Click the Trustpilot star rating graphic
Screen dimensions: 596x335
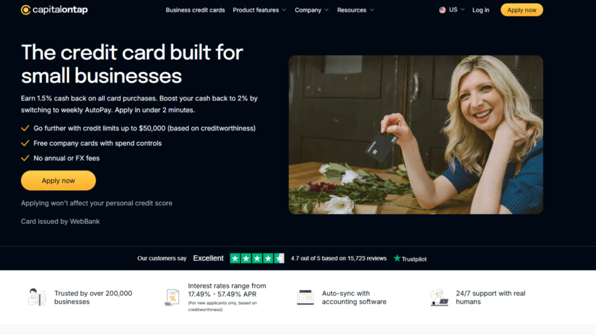(x=257, y=259)
